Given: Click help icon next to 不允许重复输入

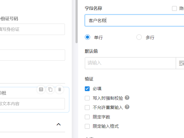Looking at the screenshot, I should pos(127,107).
